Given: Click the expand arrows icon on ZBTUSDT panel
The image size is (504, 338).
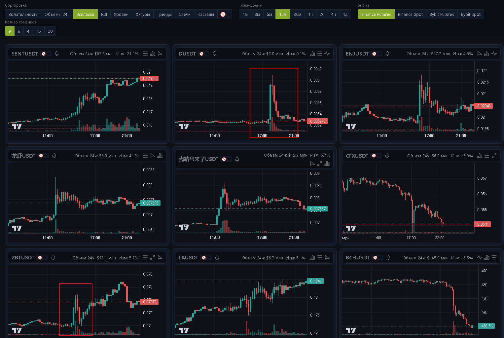Looking at the screenshot, I should coord(153,257).
